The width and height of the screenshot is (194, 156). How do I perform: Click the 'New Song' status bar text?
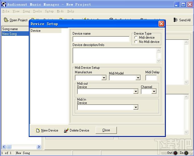point(23,153)
